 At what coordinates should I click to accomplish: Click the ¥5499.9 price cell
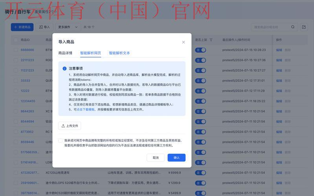pyautogui.click(x=174, y=193)
